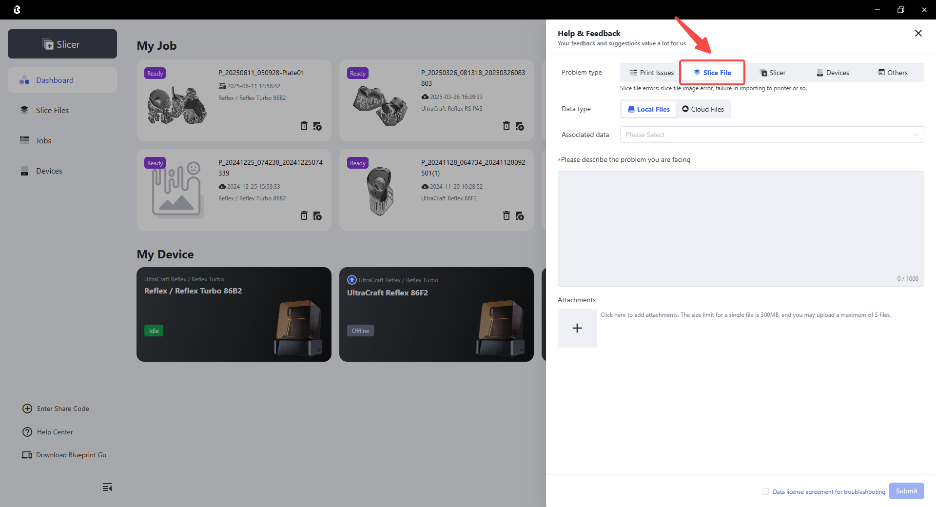
Task: Select Cloud Files data type
Action: point(703,109)
